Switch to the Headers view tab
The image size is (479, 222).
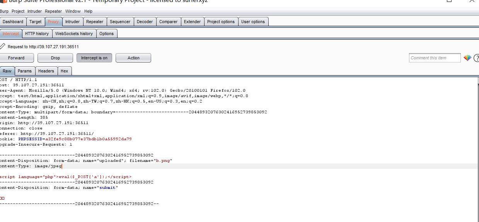point(46,71)
